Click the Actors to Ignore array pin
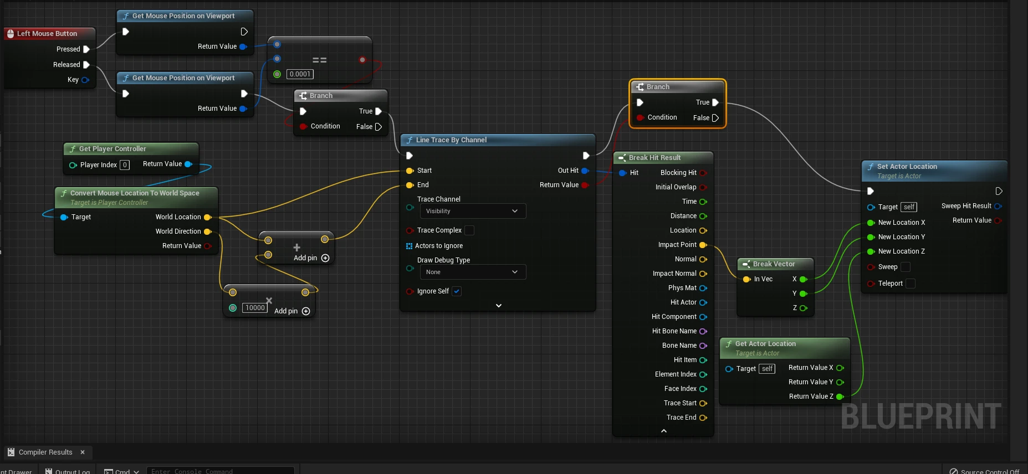The height and width of the screenshot is (474, 1028). (410, 246)
